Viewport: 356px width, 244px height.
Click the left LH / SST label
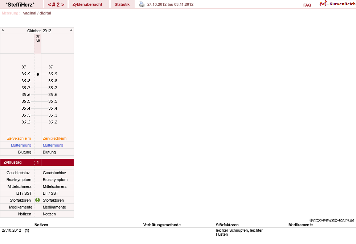24,193
